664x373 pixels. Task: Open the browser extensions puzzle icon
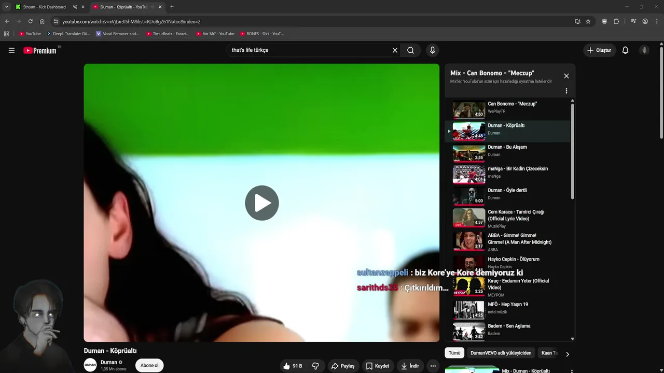coord(616,21)
